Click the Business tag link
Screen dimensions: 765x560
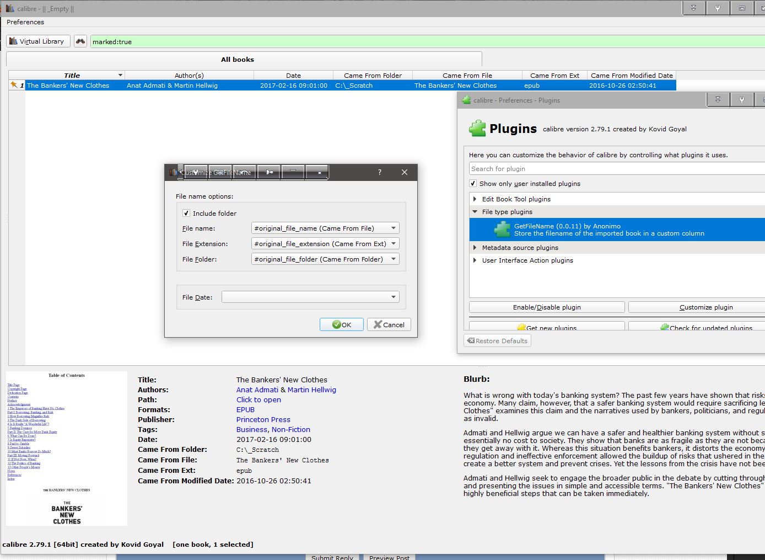[252, 429]
